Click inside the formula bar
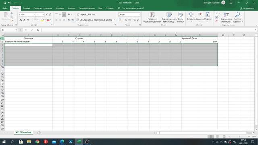258x145 pixels. (148, 30)
